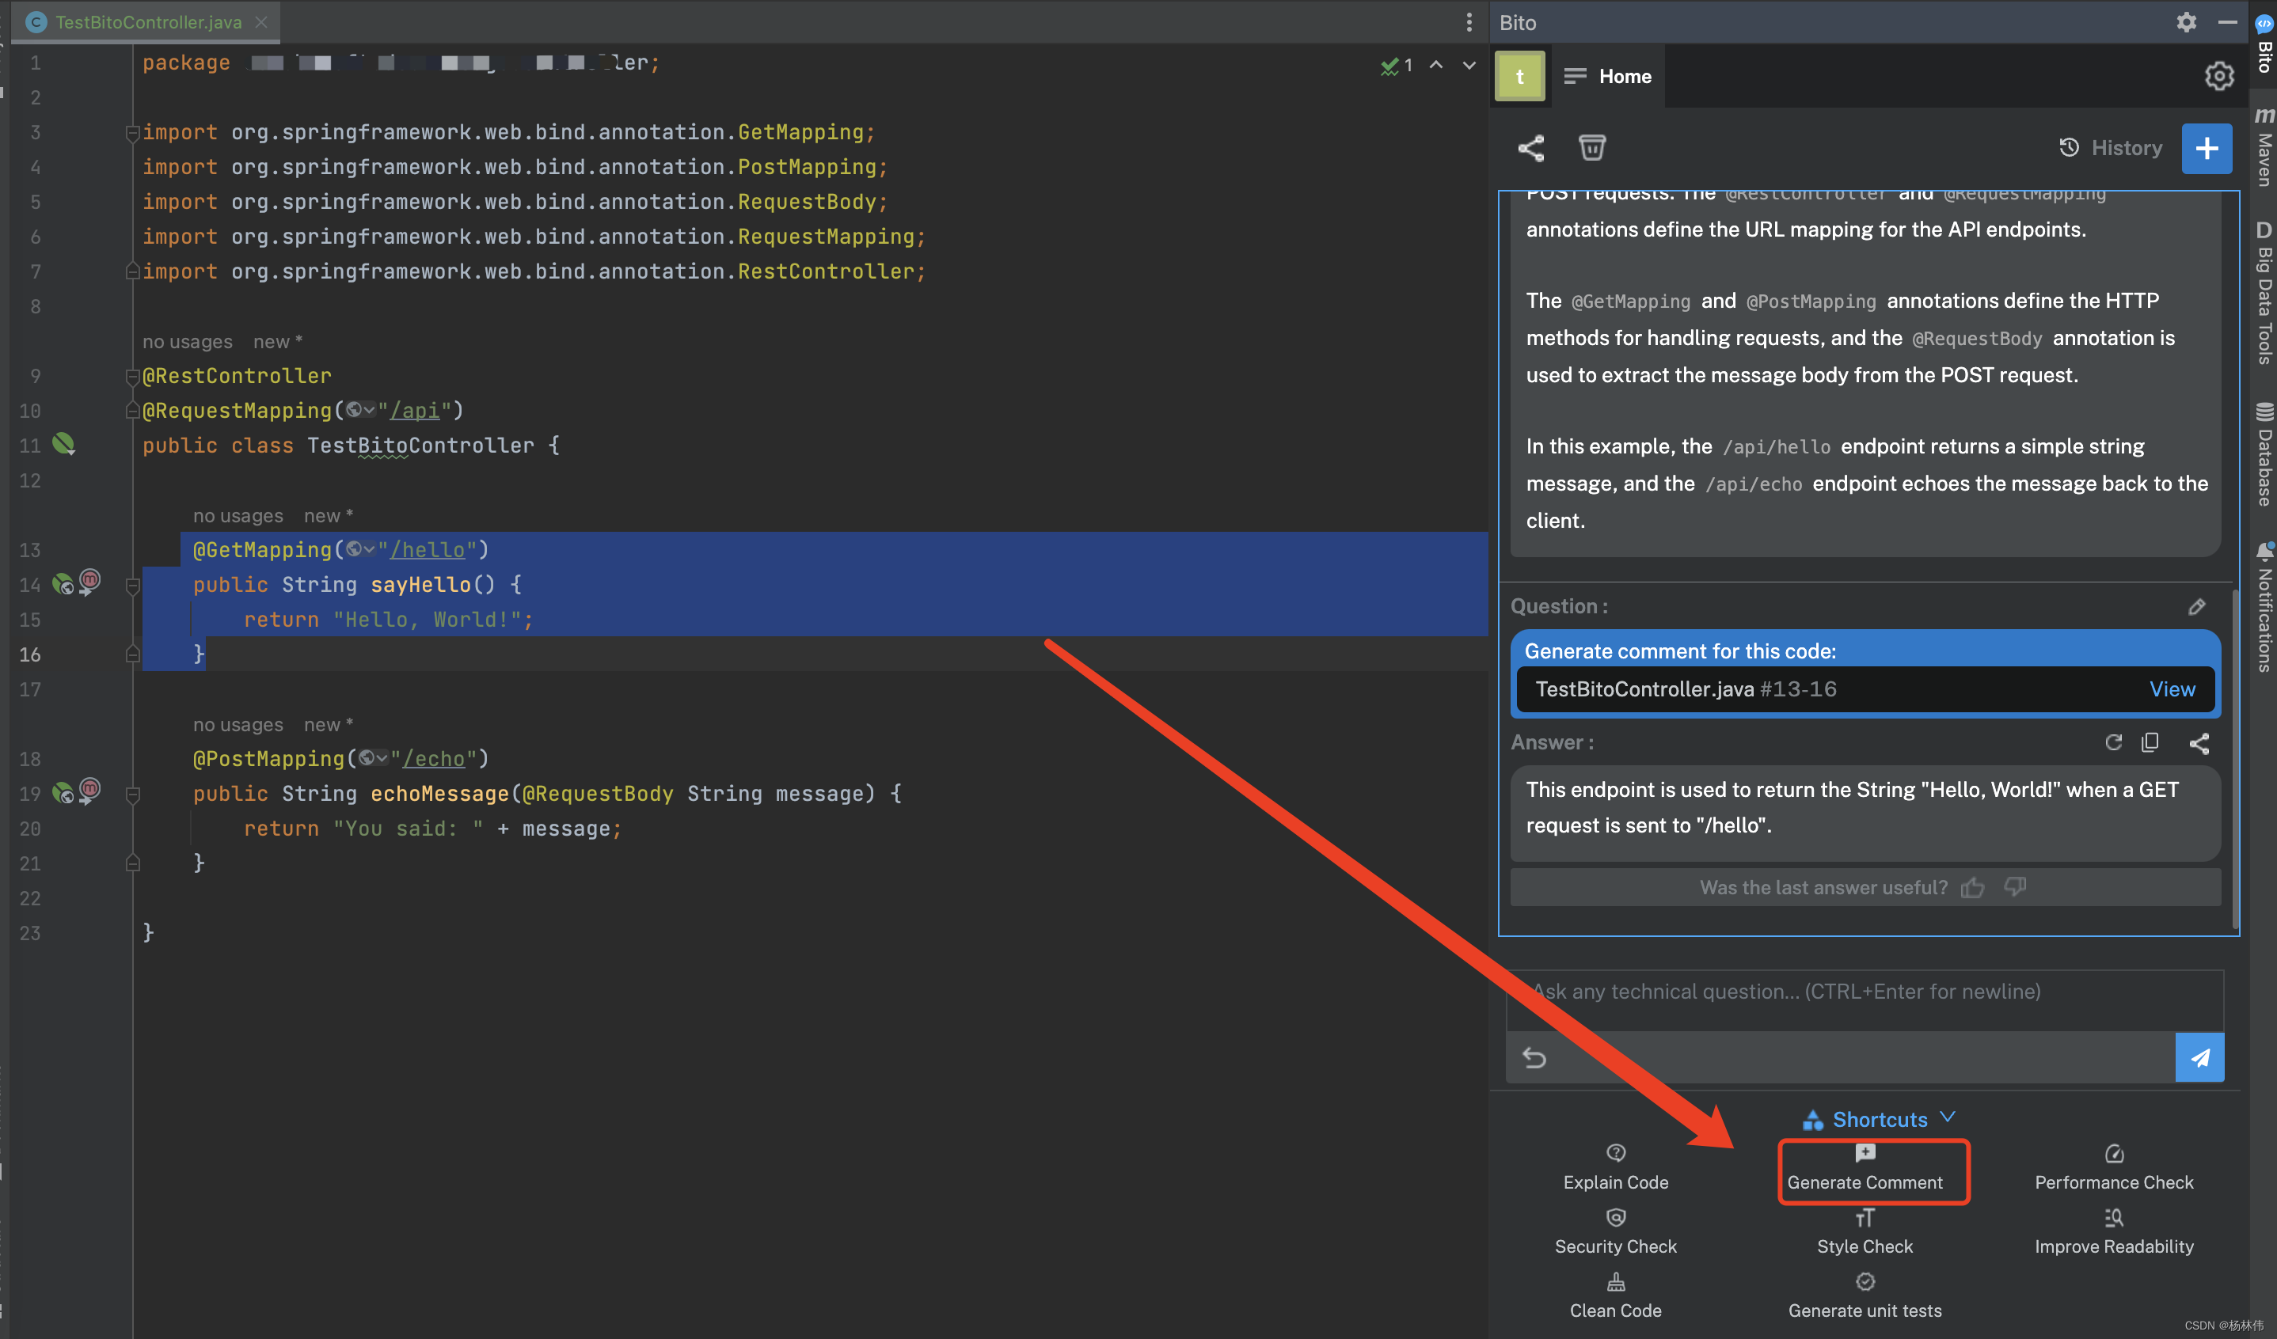The image size is (2277, 1339).
Task: Expand the Shortcuts panel dropdown
Action: (x=1947, y=1117)
